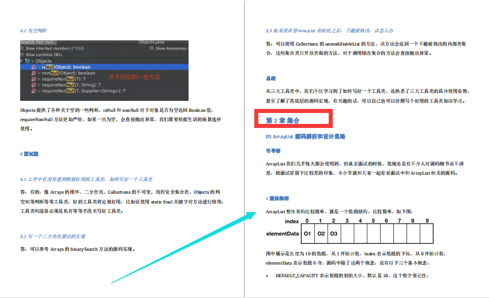Click the method icon of requireNonNull(T, String) row
The height and width of the screenshot is (298, 489).
click(x=33, y=85)
